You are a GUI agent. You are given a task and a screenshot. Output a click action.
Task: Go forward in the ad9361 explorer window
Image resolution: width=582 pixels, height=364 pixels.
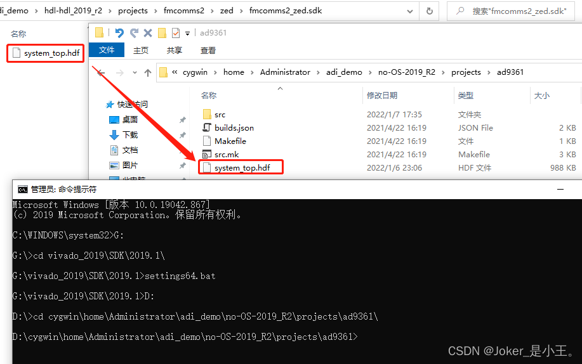119,73
